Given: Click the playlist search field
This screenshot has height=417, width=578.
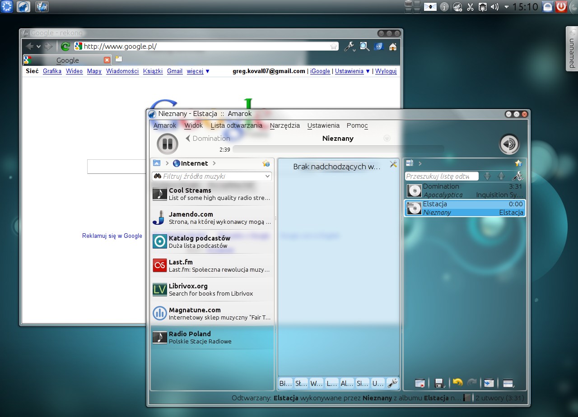Looking at the screenshot, I should 442,176.
